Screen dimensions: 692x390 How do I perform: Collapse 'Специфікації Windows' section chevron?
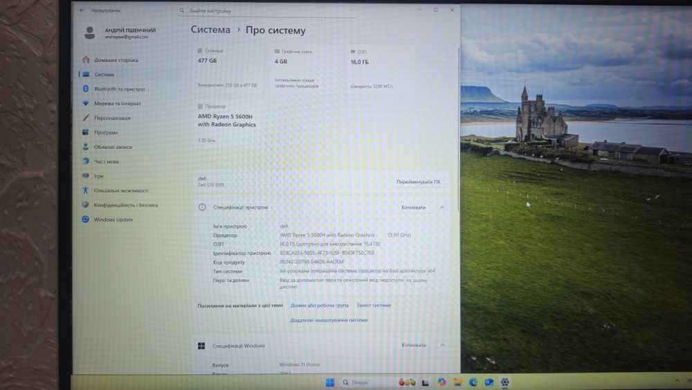tap(442, 346)
